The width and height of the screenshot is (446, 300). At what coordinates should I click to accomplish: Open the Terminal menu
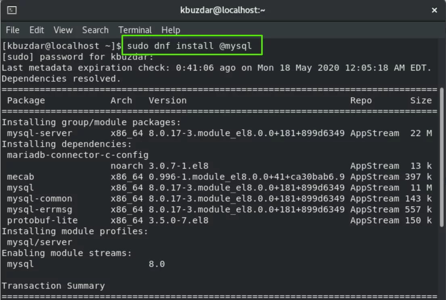click(x=135, y=30)
